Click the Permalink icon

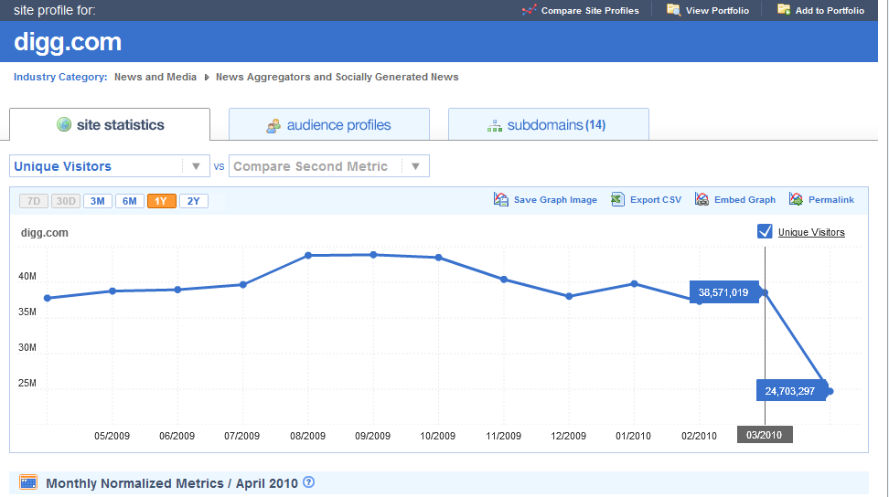796,199
